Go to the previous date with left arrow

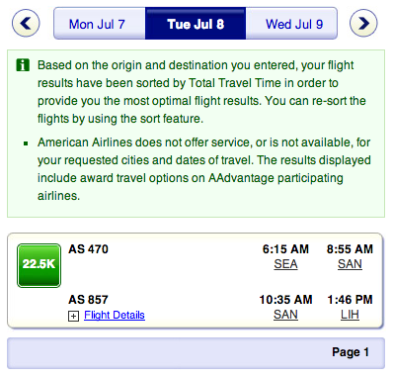[x=26, y=23]
